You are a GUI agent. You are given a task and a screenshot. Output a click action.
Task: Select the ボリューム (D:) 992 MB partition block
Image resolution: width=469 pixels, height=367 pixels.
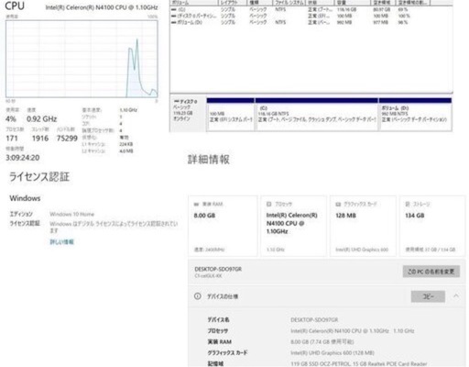pos(415,115)
